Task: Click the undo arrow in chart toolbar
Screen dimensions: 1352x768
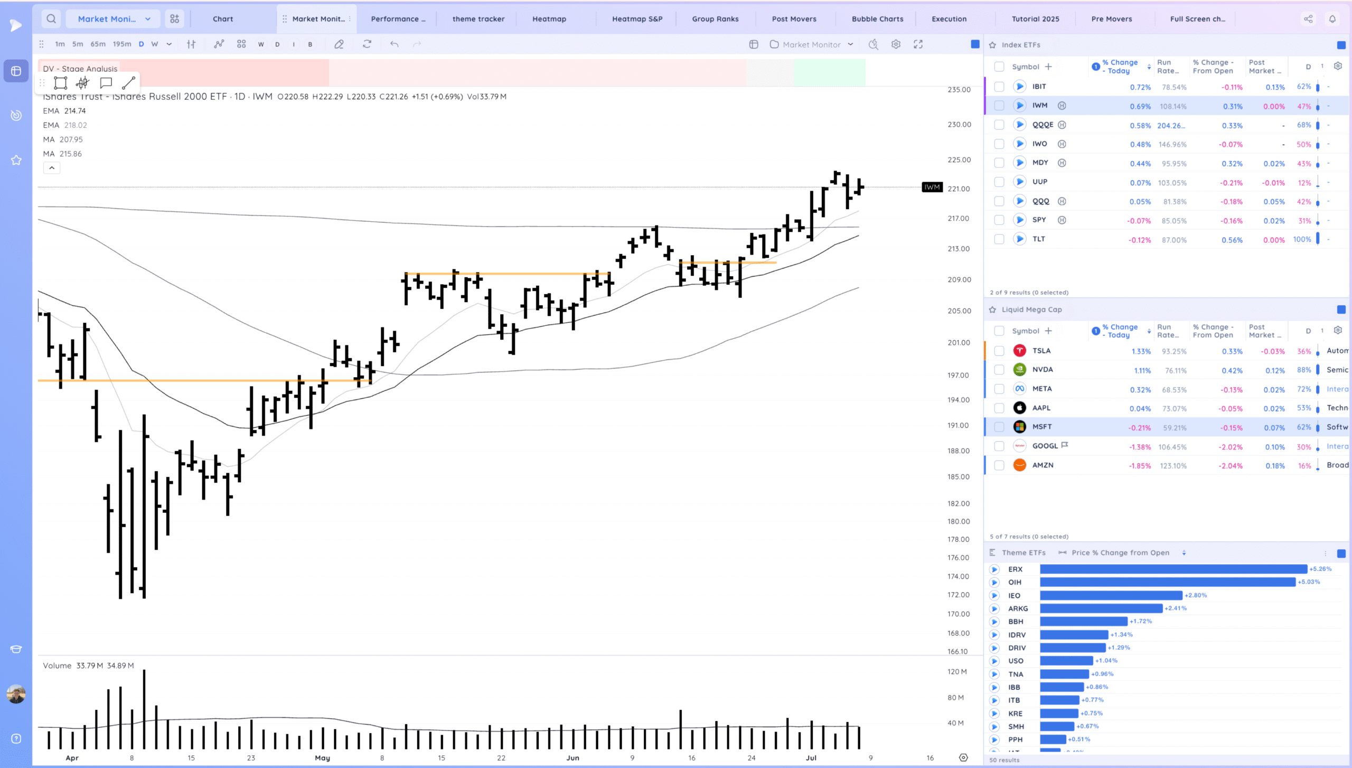Action: [394, 44]
